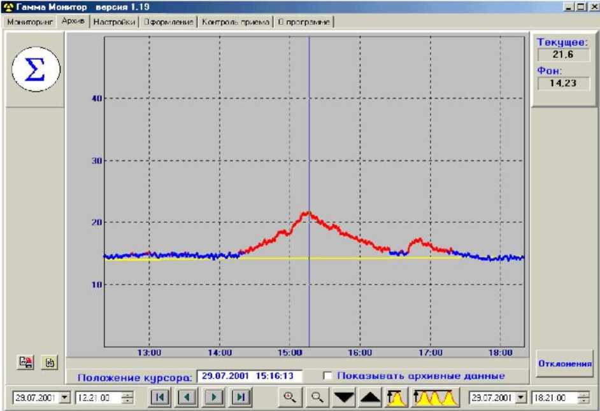Image resolution: width=600 pixels, height=411 pixels.
Task: Enable showing archive data checkbox
Action: (x=327, y=376)
